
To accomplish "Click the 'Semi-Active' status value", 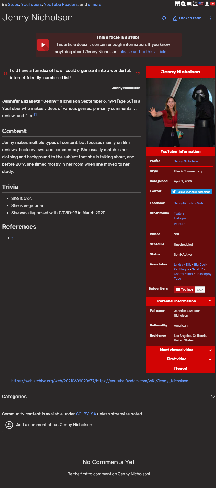I will [183, 255].
